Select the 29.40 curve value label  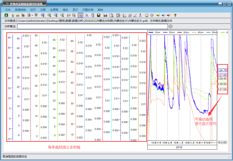tap(222, 78)
